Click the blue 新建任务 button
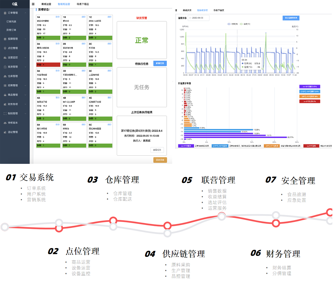Viewport: 335px width, 291px height. click(x=160, y=63)
